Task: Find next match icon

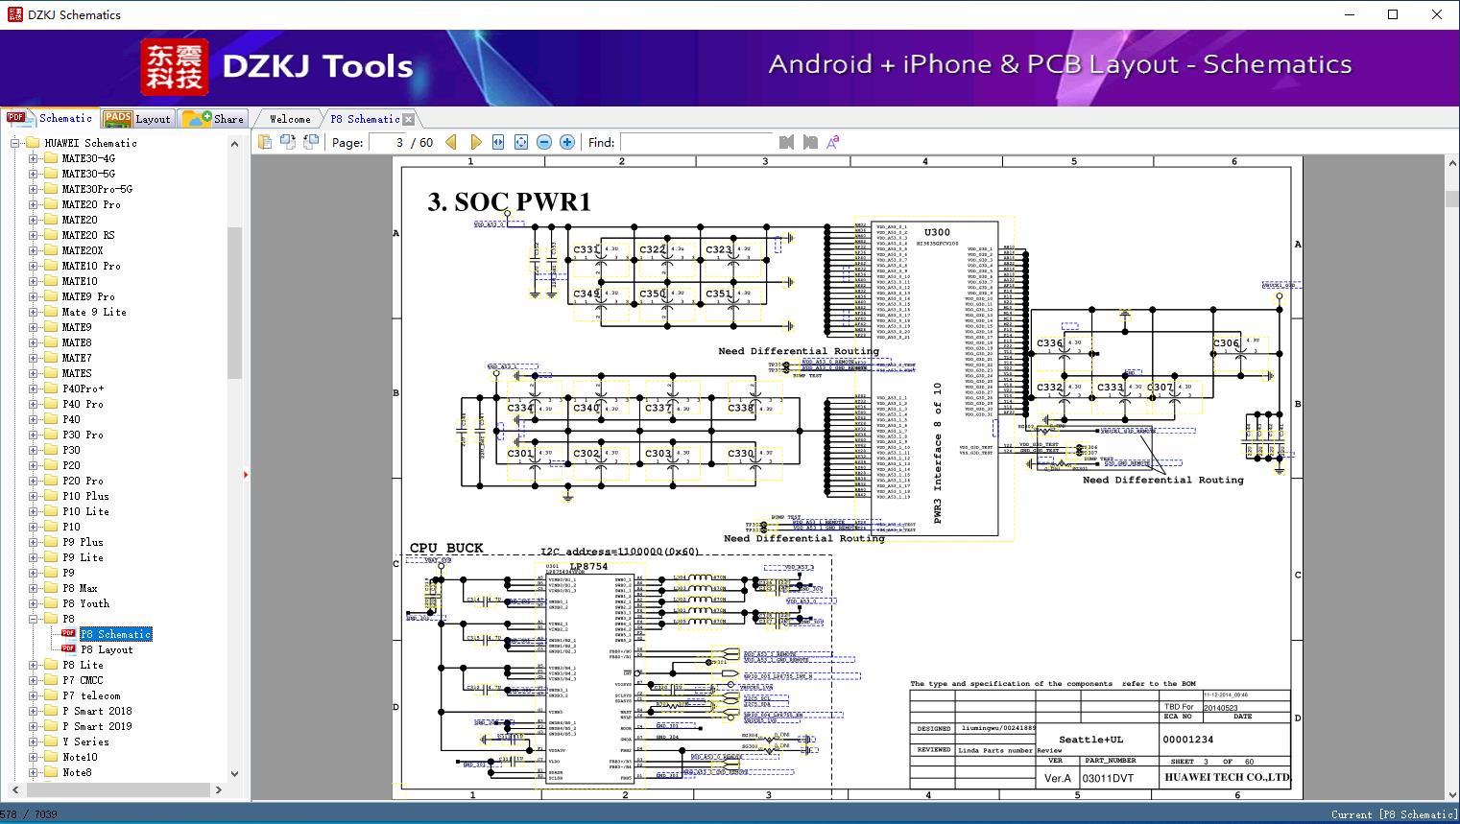Action: (x=810, y=142)
